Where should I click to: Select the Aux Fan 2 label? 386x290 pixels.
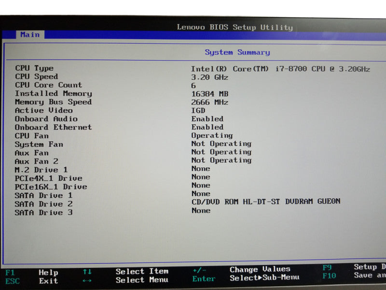37,161
